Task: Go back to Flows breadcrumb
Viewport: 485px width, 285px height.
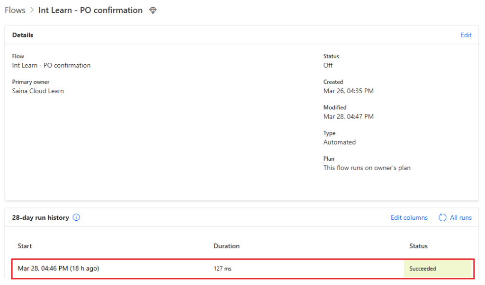Action: 15,10
